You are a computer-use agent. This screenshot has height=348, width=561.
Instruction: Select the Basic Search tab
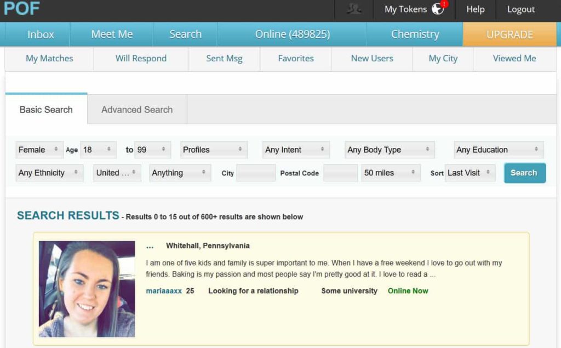[46, 110]
